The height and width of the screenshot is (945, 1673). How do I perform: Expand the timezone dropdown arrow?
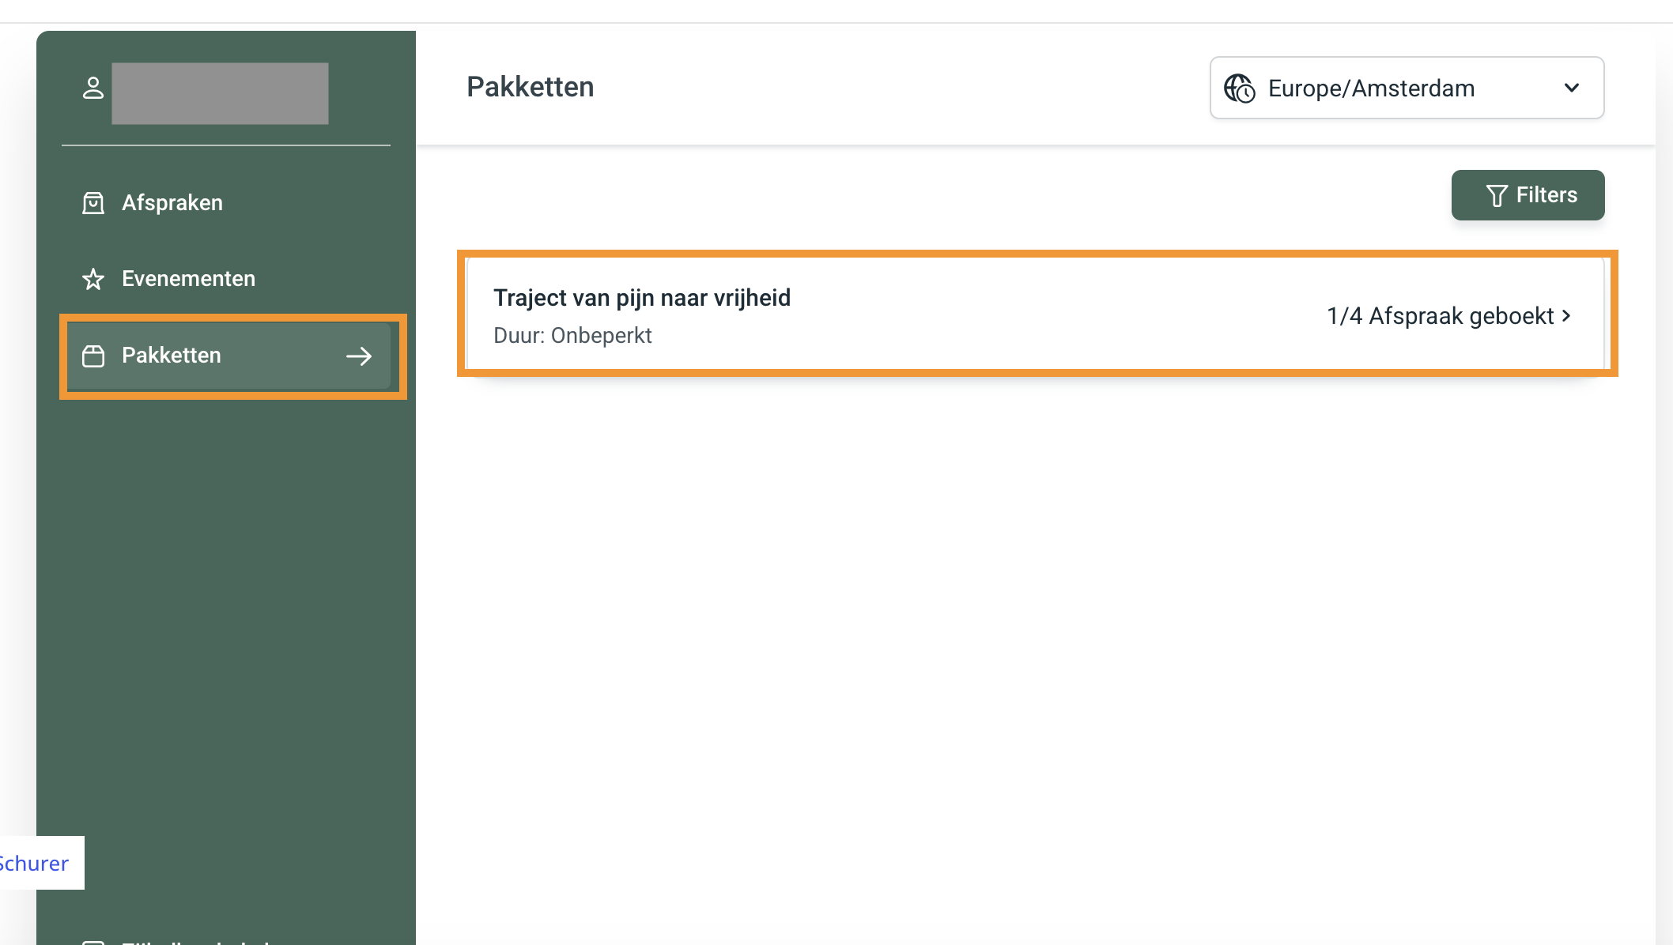[1571, 88]
